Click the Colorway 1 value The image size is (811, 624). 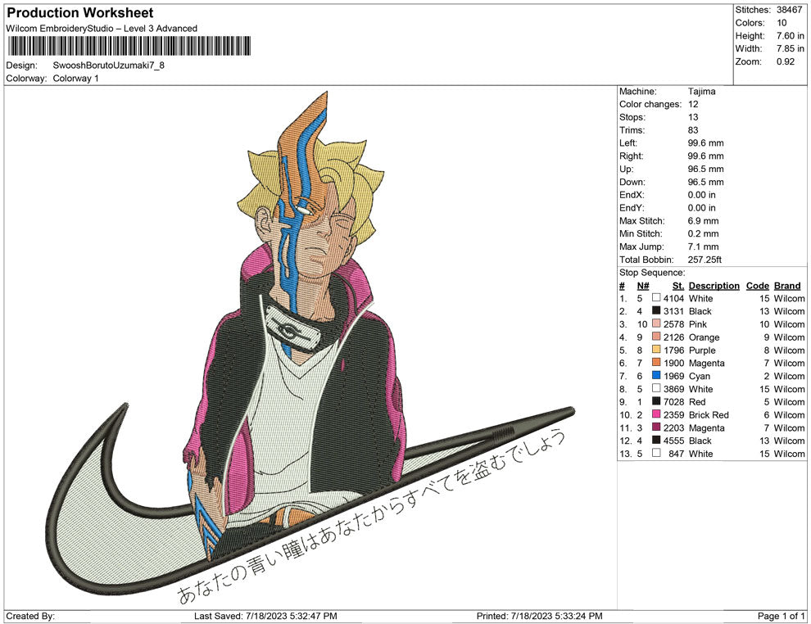[75, 79]
